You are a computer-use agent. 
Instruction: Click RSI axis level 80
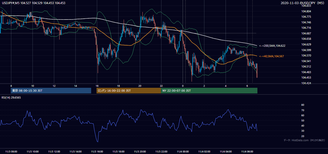pyautogui.click(x=303, y=105)
